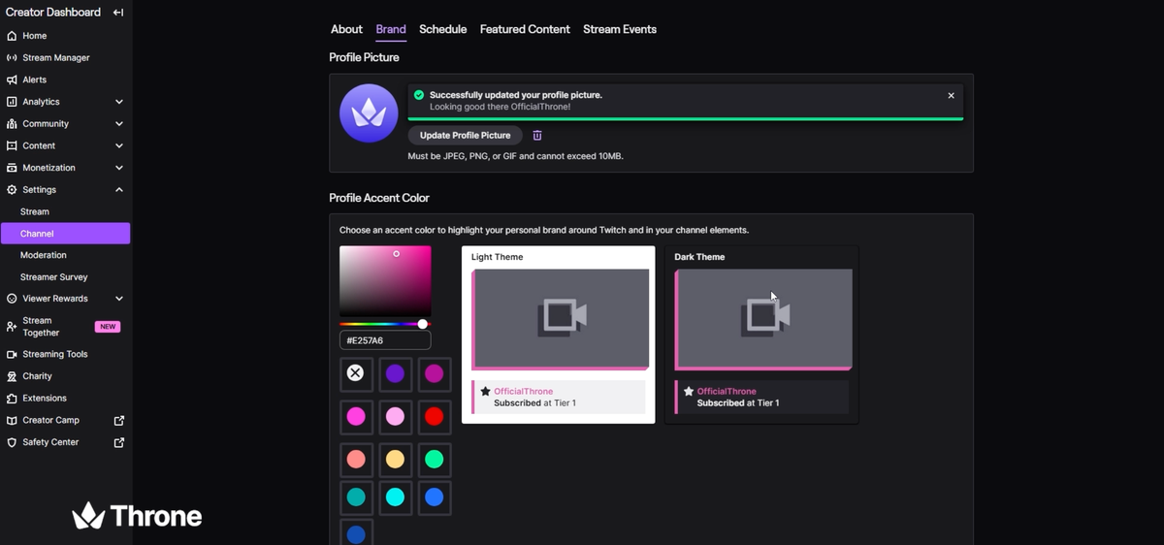Choose the green accent swatch
1164x545 pixels.
[434, 459]
